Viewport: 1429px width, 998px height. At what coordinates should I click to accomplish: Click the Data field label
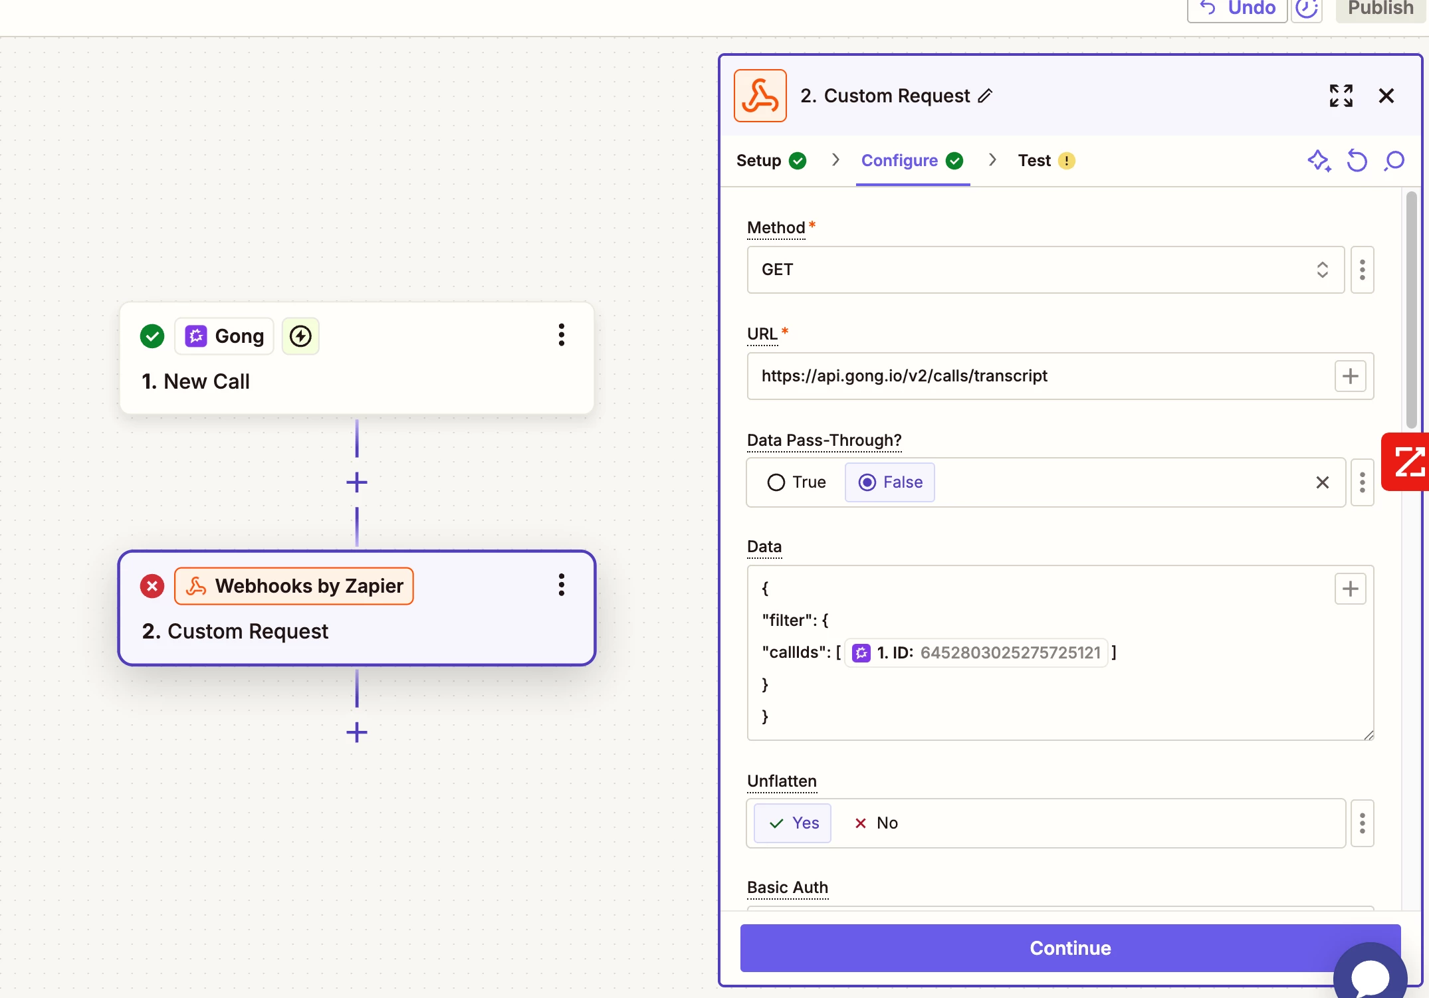(764, 547)
